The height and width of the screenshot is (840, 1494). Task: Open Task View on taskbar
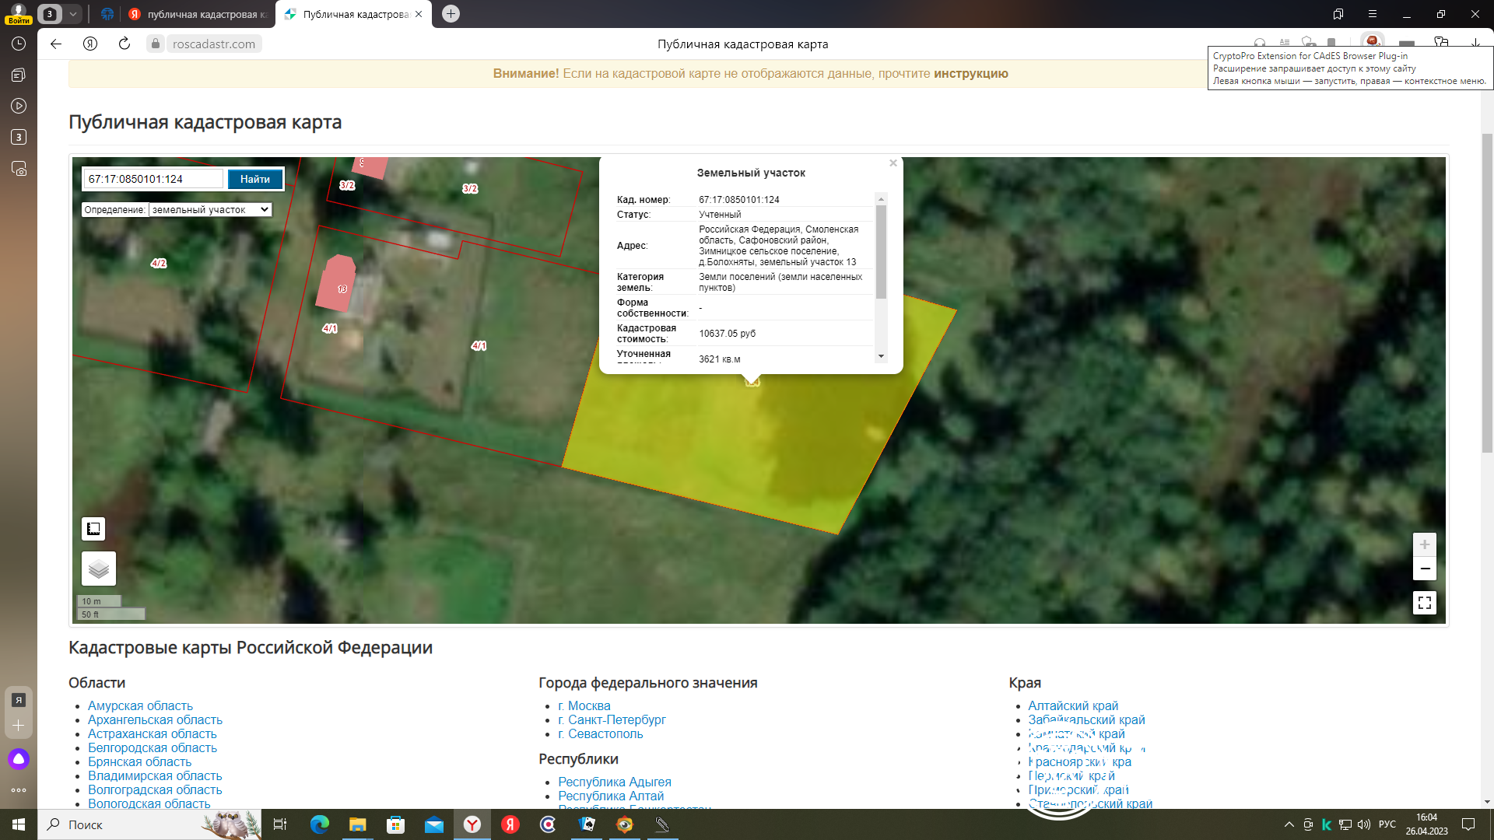280,824
